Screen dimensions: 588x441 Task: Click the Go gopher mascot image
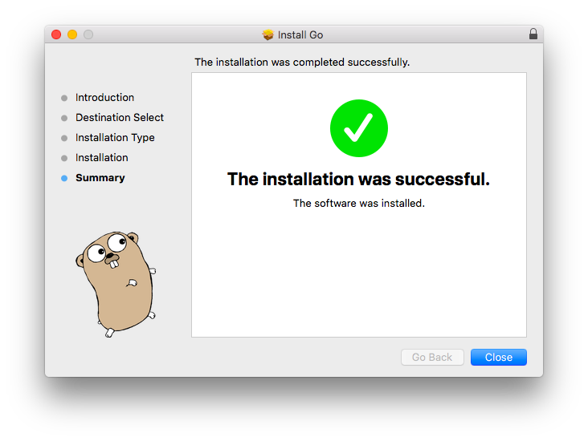click(116, 284)
